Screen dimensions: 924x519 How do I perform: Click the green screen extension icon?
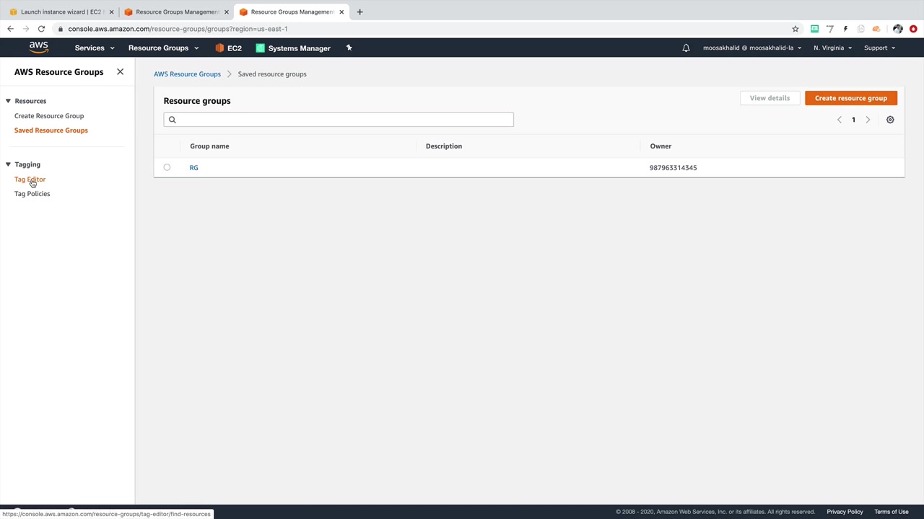pos(814,29)
